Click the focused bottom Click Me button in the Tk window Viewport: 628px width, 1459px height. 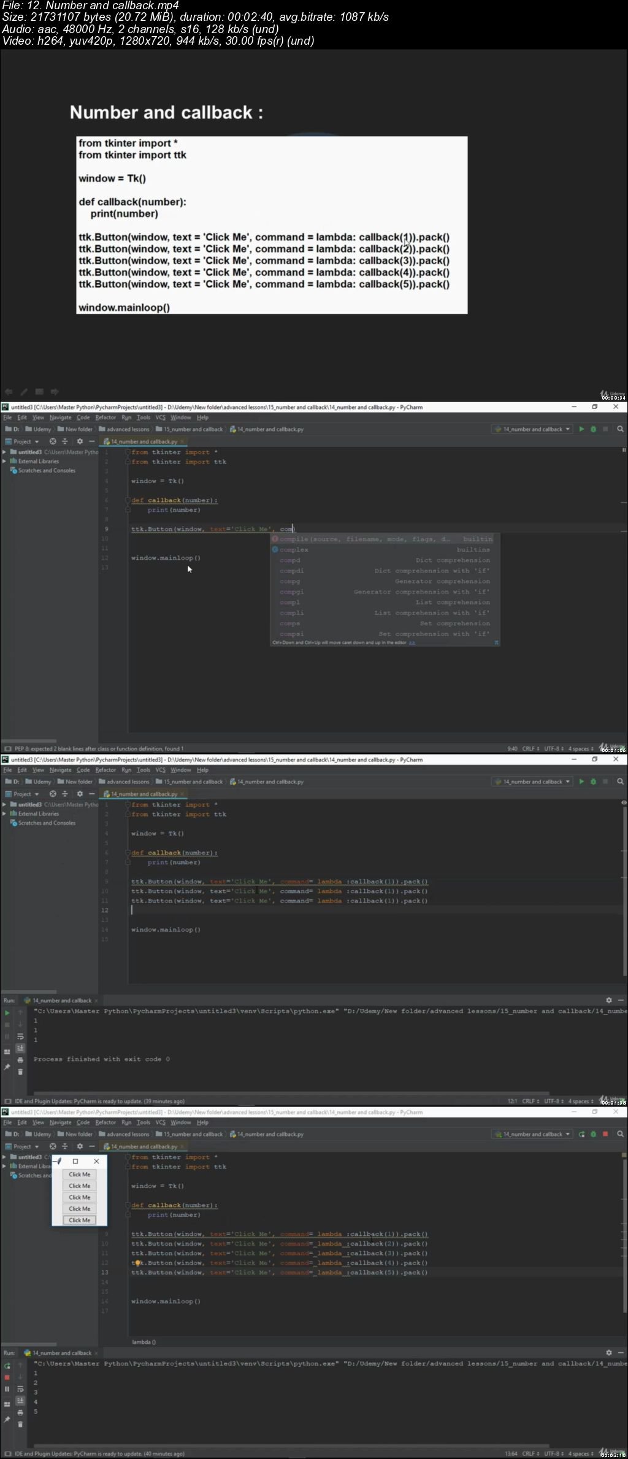79,1221
